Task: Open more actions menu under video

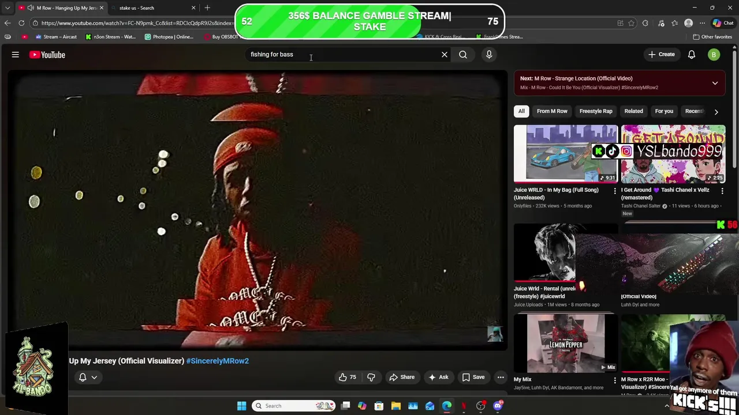Action: coord(501,377)
